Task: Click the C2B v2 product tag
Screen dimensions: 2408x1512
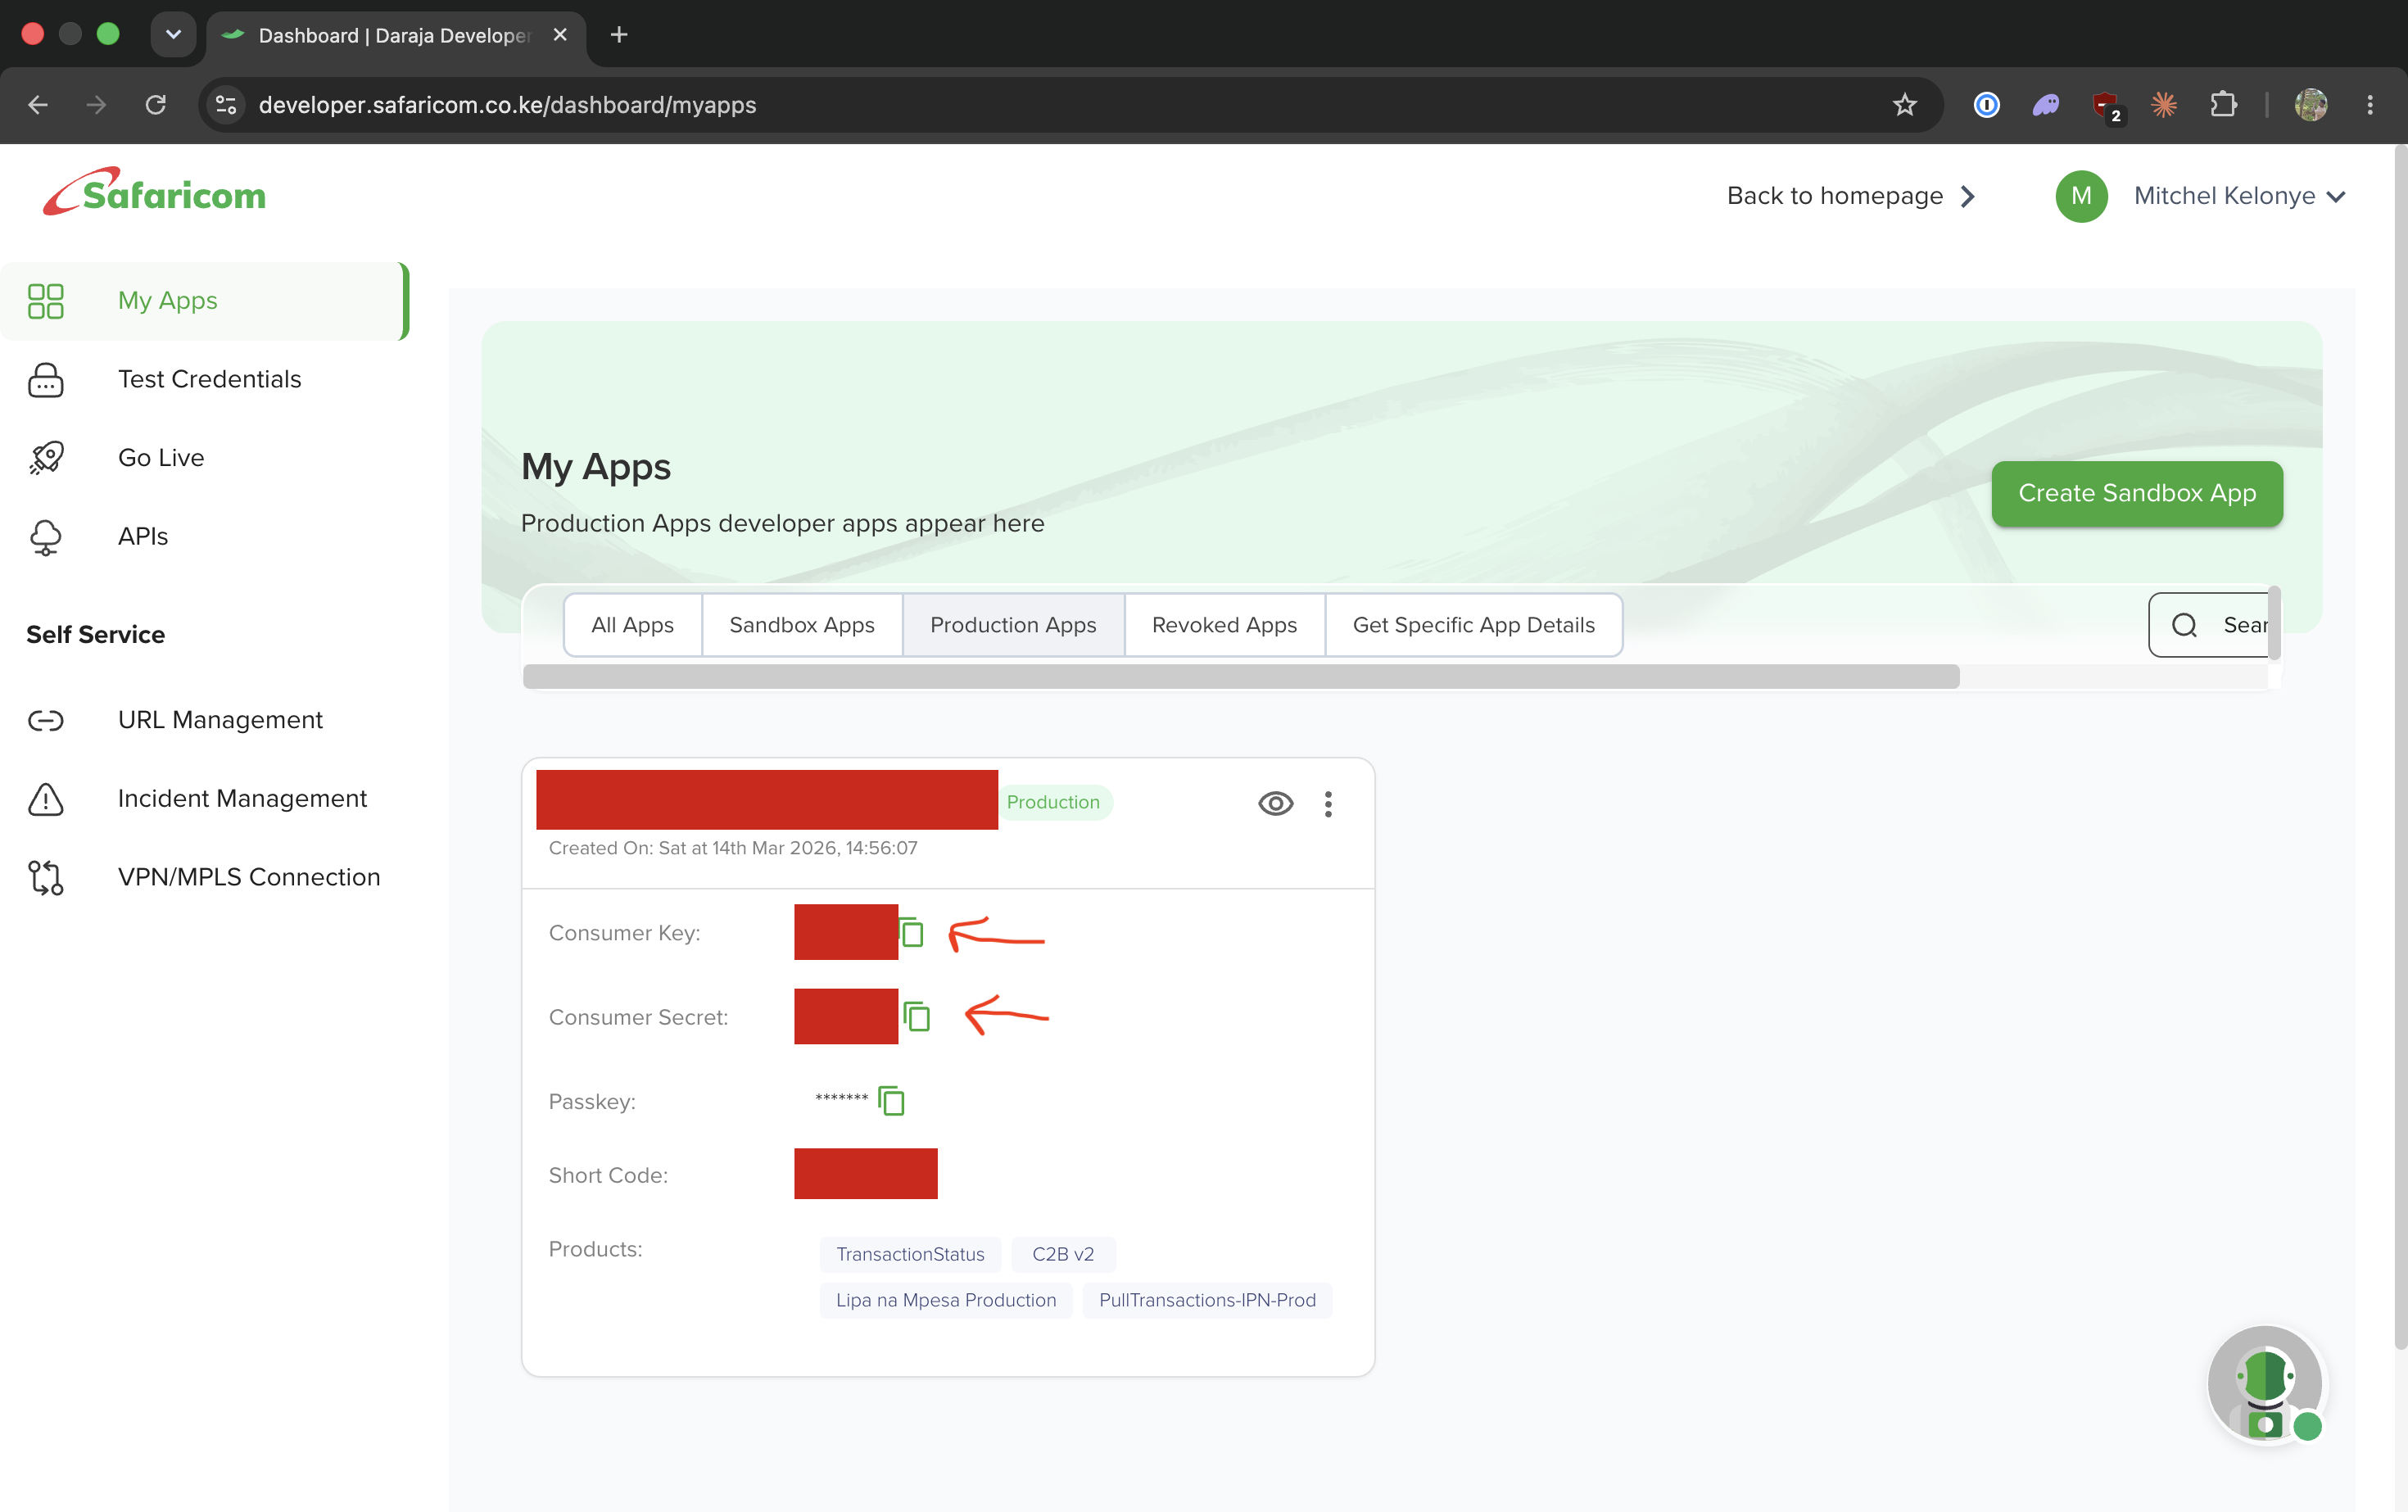Action: coord(1063,1254)
